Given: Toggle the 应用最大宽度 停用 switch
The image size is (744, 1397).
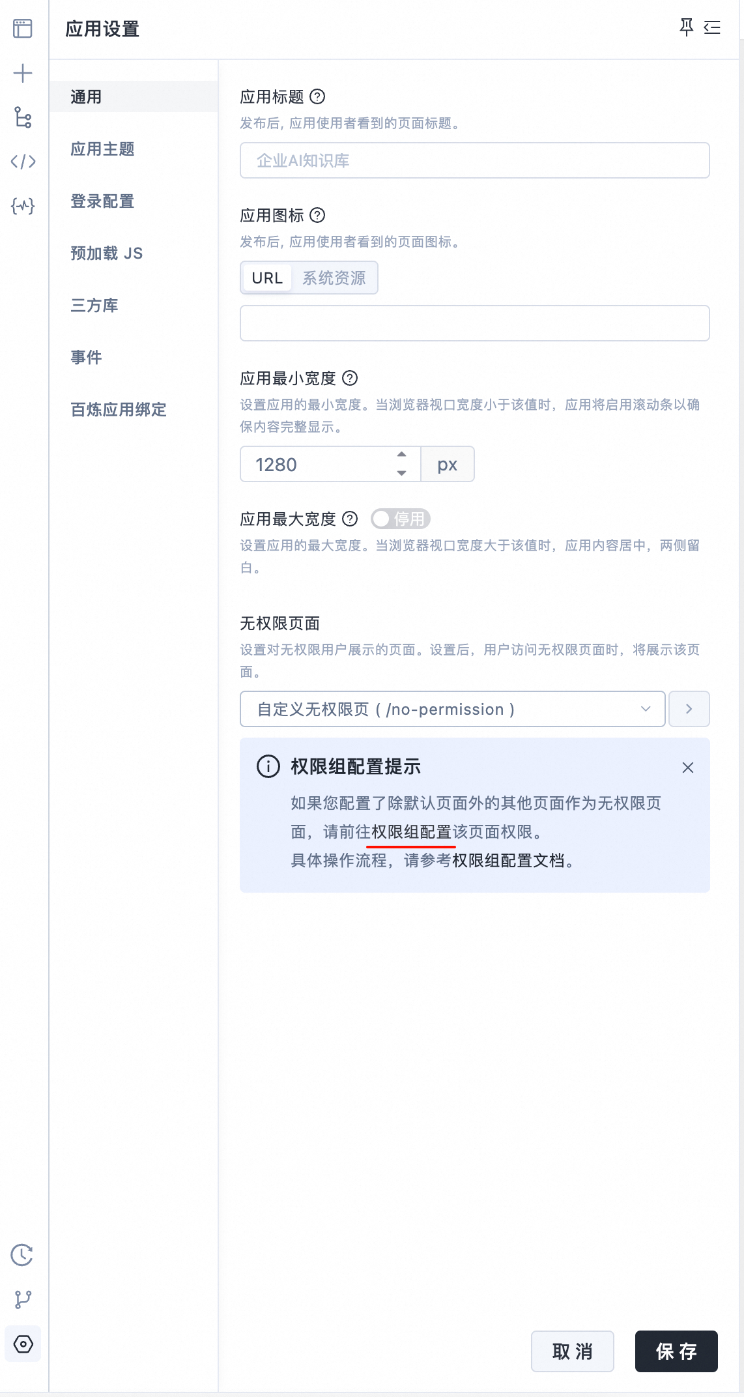Looking at the screenshot, I should pyautogui.click(x=401, y=519).
